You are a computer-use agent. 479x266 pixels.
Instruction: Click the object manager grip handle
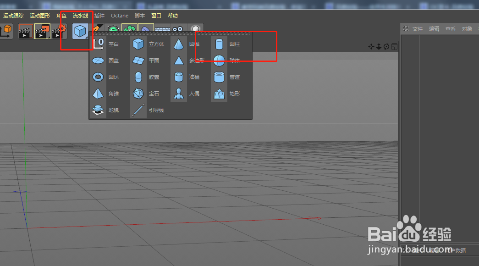(x=406, y=28)
